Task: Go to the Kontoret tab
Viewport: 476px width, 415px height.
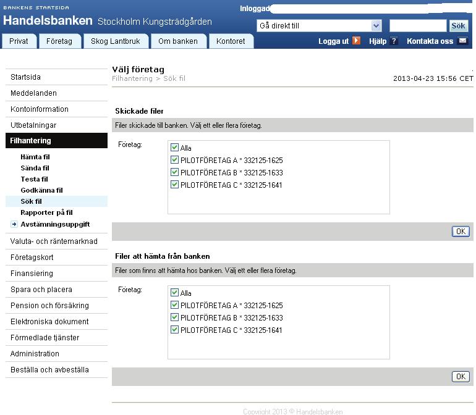Action: click(231, 41)
